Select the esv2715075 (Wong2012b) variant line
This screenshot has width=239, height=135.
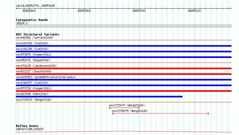click(161, 114)
